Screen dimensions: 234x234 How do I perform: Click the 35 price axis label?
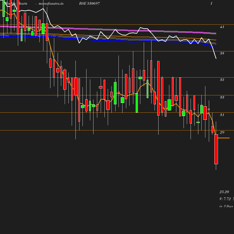click(x=222, y=80)
